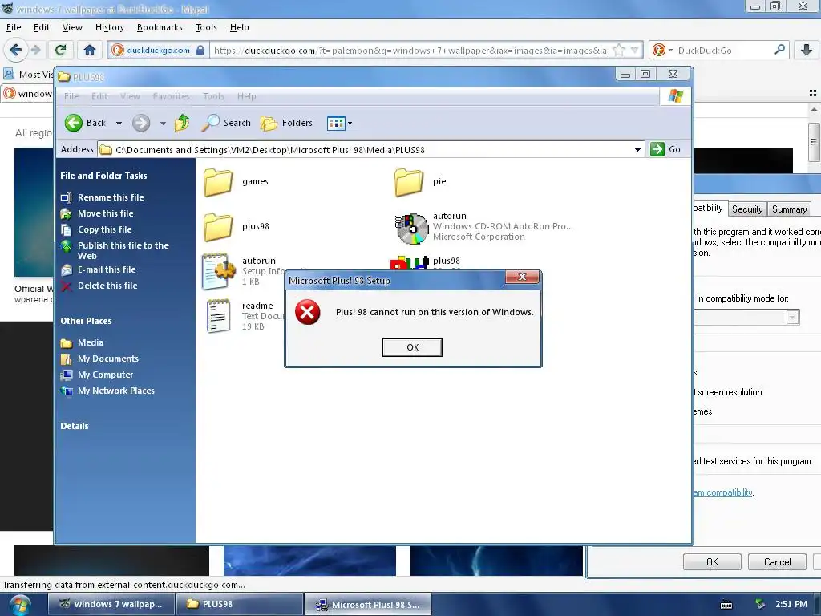The image size is (821, 616).
Task: Expand the Explorer address bar dropdown
Action: pos(637,150)
